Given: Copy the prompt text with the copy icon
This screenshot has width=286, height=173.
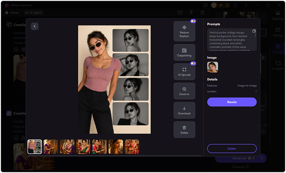Looking at the screenshot, I should click(x=254, y=31).
